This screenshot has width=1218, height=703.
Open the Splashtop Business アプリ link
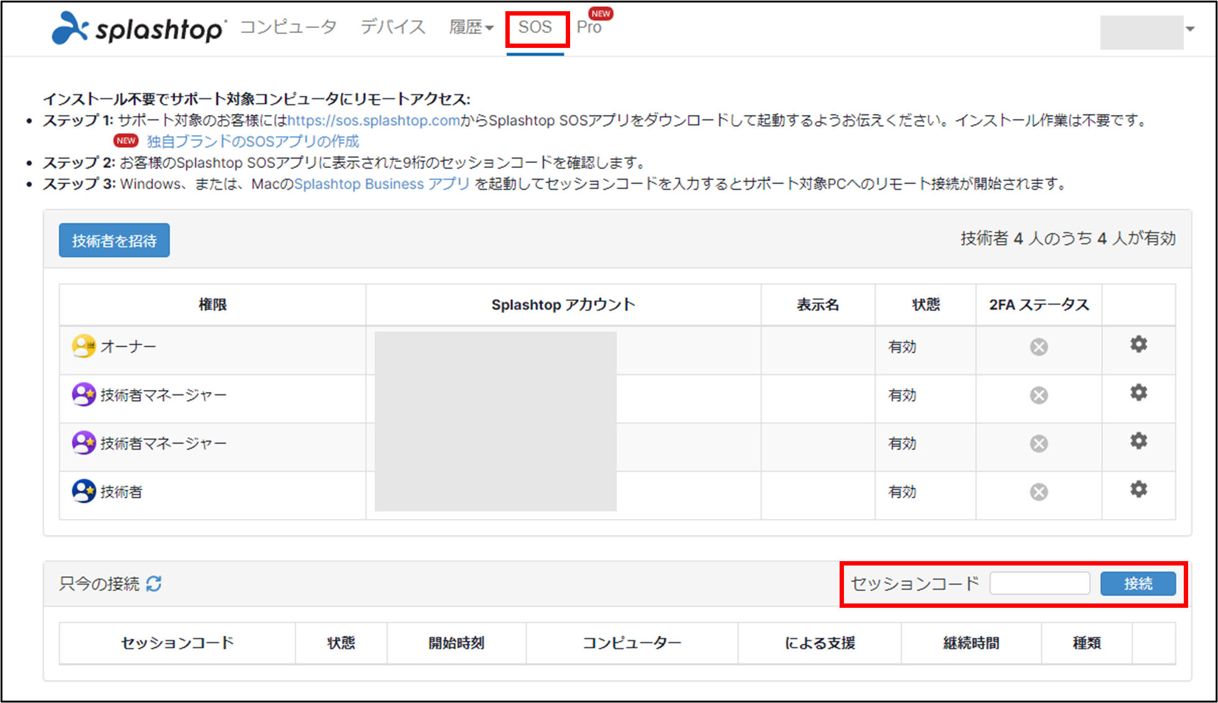[382, 184]
